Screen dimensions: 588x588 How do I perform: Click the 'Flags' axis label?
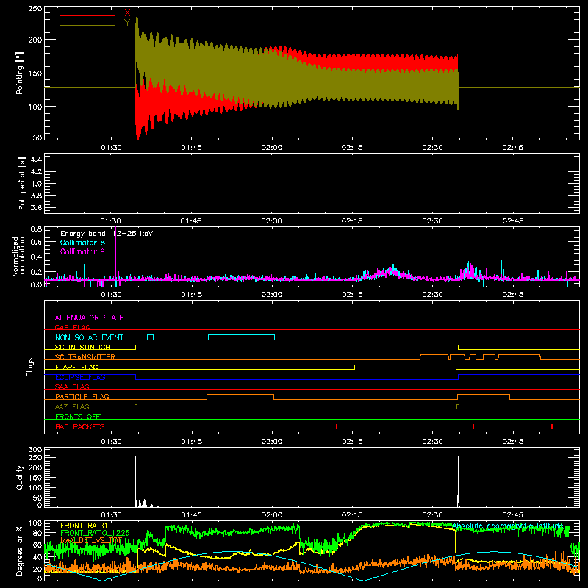pyautogui.click(x=29, y=367)
